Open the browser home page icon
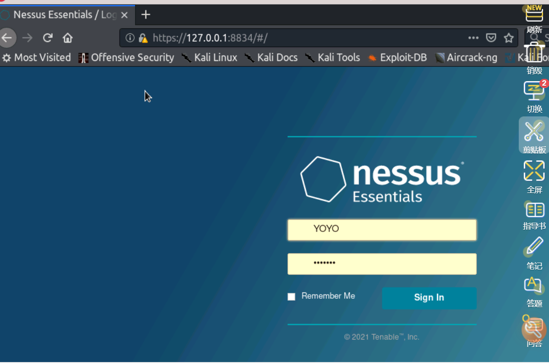The width and height of the screenshot is (549, 363). click(67, 38)
